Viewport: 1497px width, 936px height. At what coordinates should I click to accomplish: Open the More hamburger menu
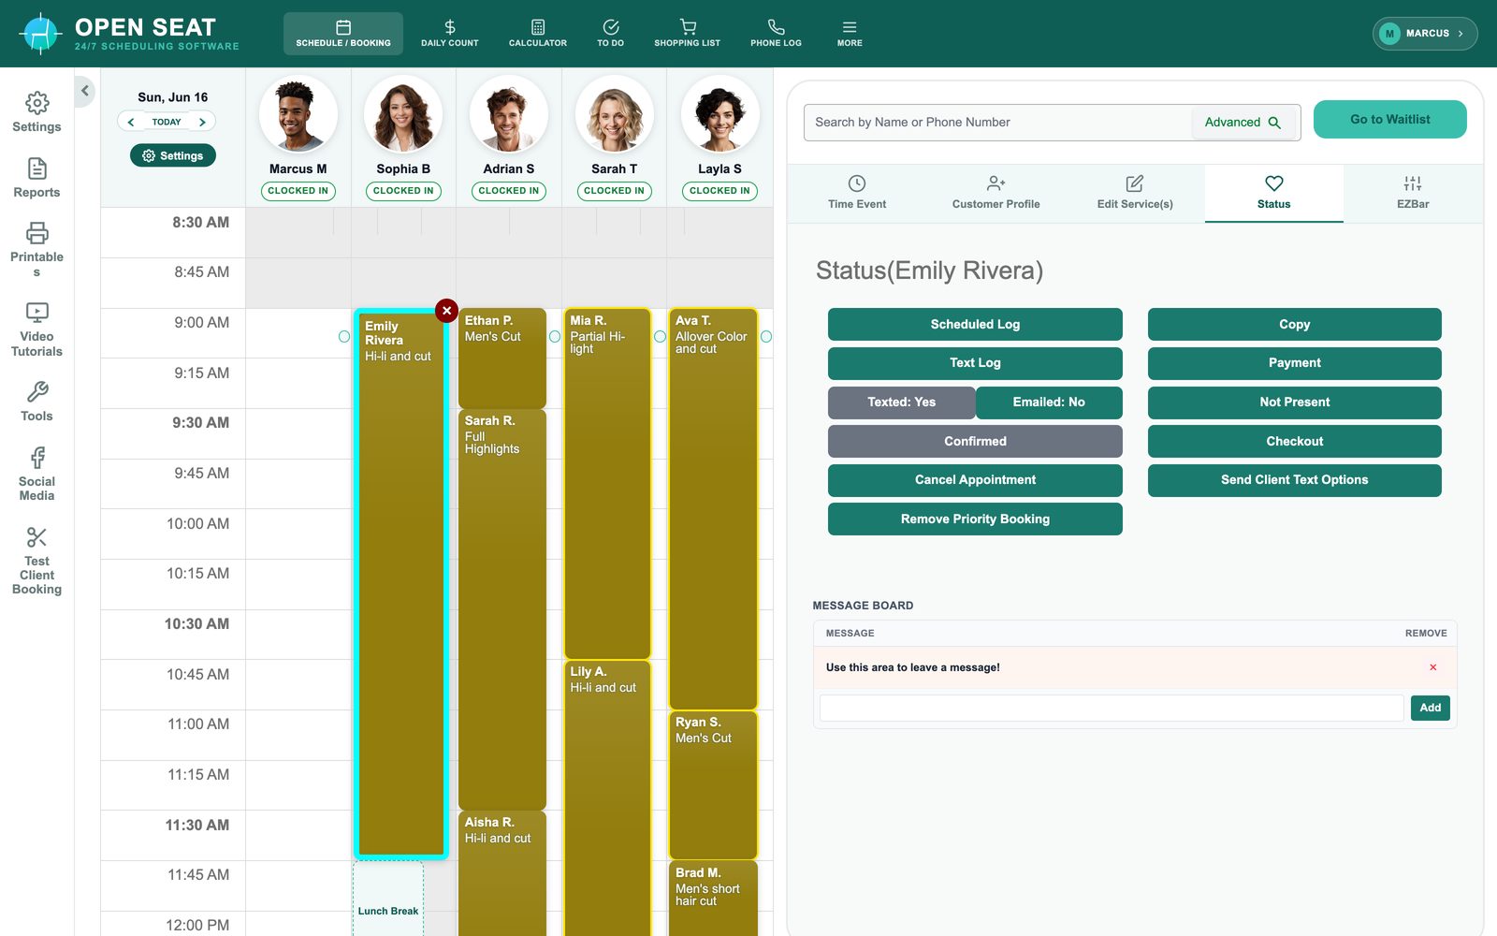(x=850, y=34)
